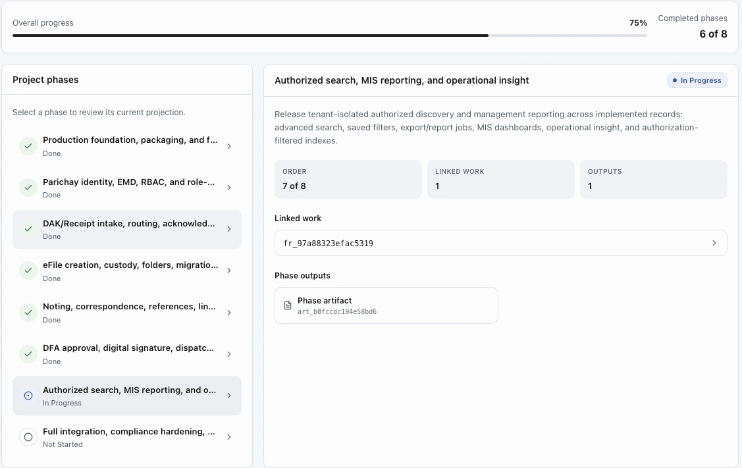Image resolution: width=742 pixels, height=468 pixels.
Task: Expand the DFA approval phase chevron
Action: click(x=229, y=354)
